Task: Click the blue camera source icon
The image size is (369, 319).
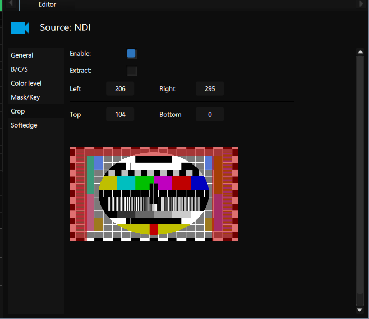Action: coord(20,28)
